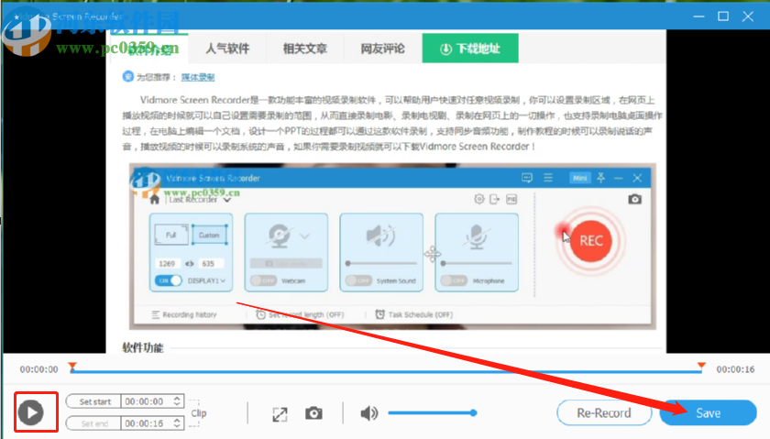Click the volume slider handle

pyautogui.click(x=473, y=413)
